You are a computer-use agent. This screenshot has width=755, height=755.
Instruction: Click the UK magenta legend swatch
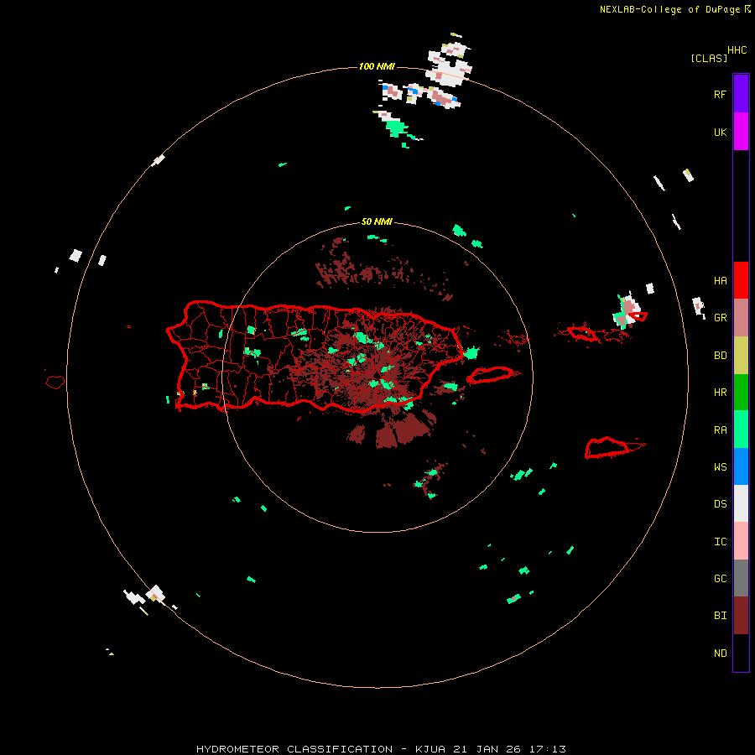point(741,132)
